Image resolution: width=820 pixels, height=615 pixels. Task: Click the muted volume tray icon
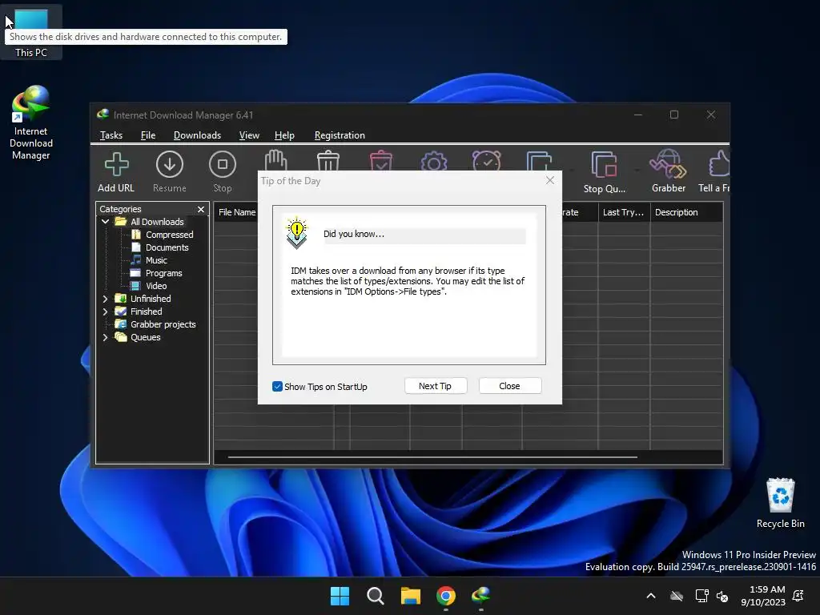722,596
